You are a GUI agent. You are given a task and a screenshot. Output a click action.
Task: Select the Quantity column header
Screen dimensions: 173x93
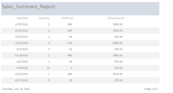click(44, 18)
